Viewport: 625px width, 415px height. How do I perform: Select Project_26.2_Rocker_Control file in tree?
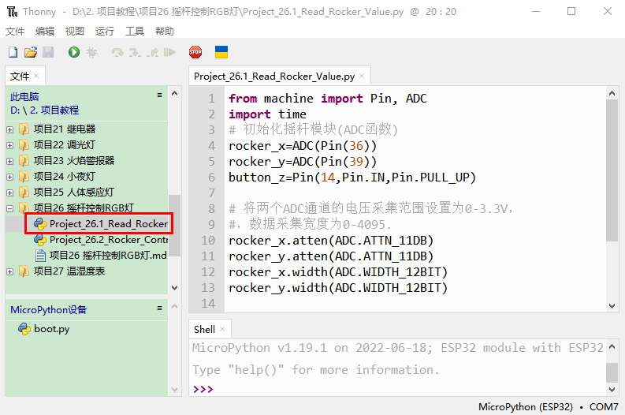point(108,240)
